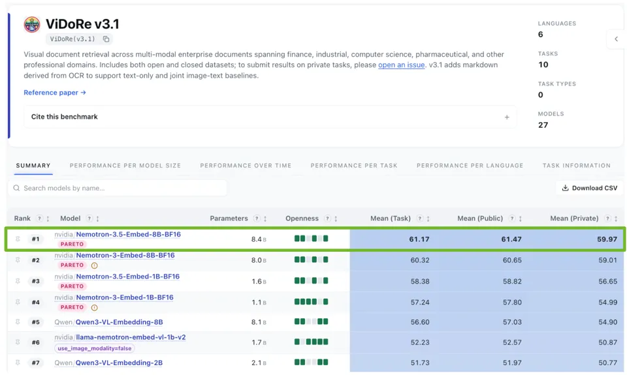Switch to Performance per Task tab
The height and width of the screenshot is (375, 627).
[x=354, y=166]
